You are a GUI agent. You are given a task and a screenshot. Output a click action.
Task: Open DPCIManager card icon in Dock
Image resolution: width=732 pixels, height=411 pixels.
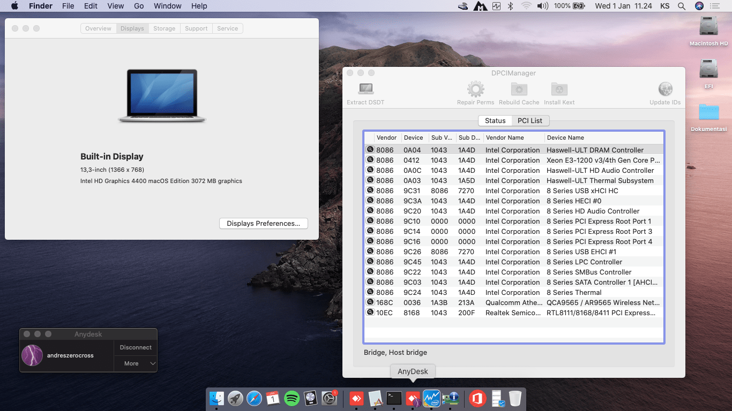[x=450, y=398]
